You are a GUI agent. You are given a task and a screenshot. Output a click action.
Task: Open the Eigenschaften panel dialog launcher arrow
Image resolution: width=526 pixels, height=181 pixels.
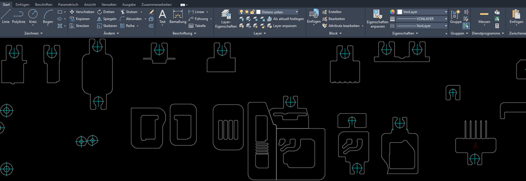point(446,34)
